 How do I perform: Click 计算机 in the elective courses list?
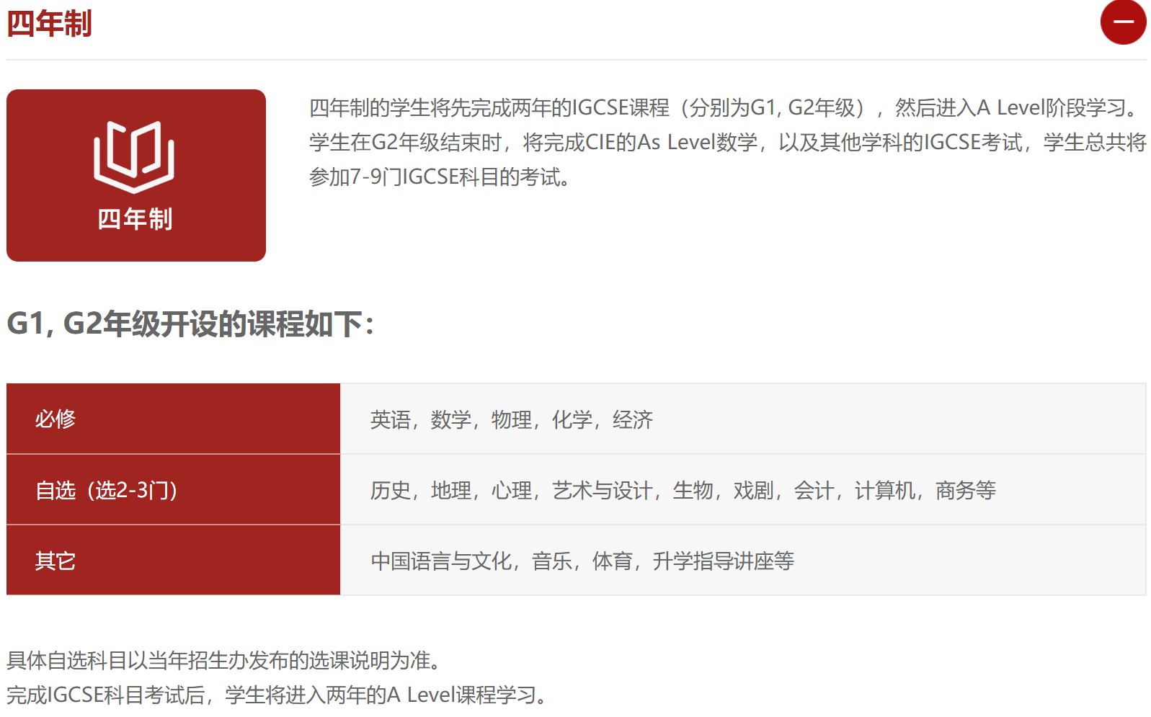884,491
